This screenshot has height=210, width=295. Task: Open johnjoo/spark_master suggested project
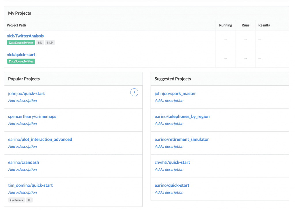point(175,93)
